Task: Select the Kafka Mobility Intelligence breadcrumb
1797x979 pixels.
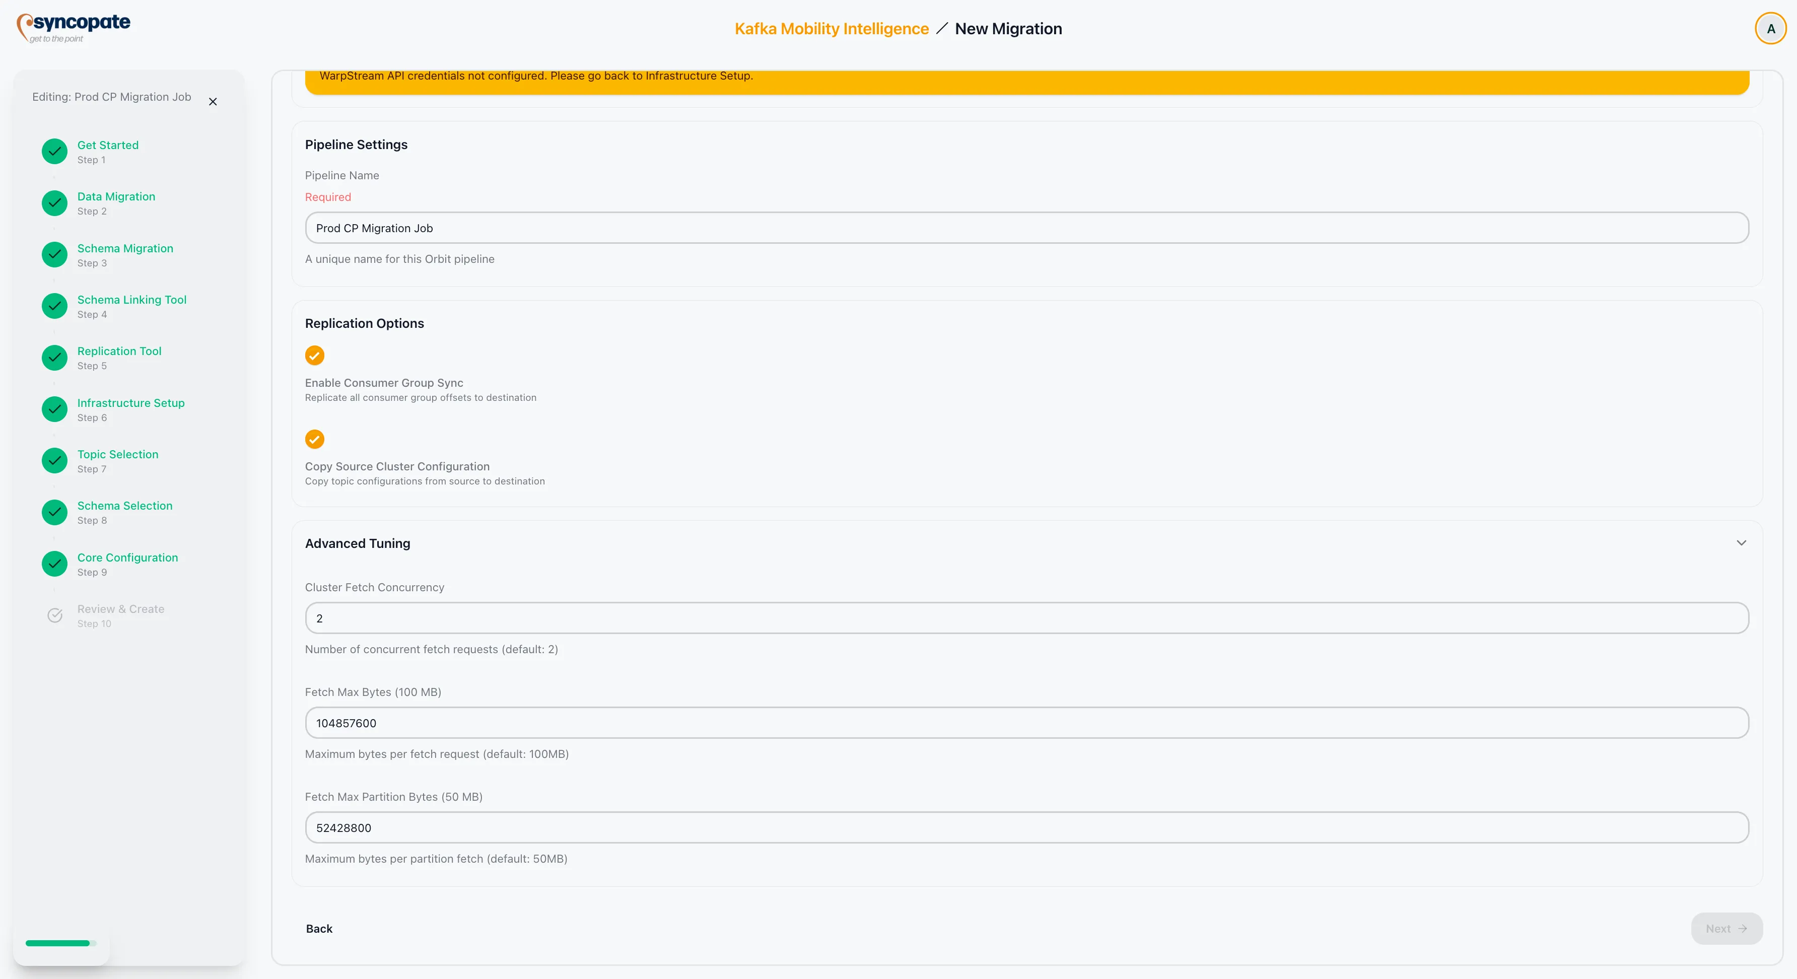Action: pos(831,29)
